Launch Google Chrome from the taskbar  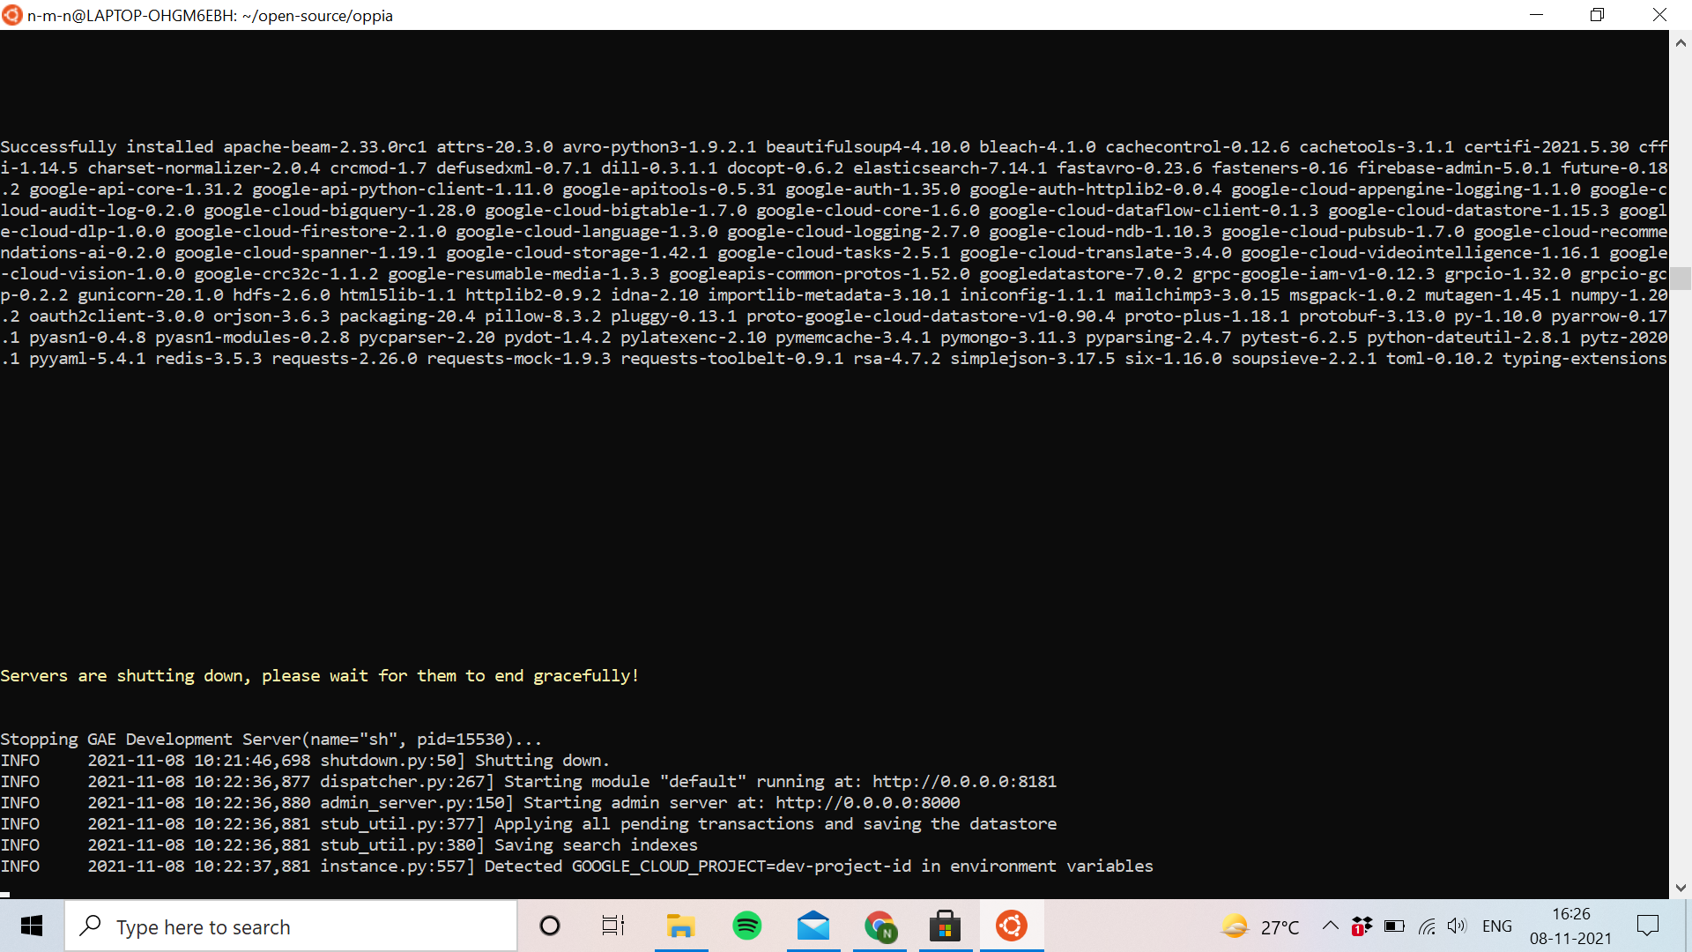click(x=880, y=926)
